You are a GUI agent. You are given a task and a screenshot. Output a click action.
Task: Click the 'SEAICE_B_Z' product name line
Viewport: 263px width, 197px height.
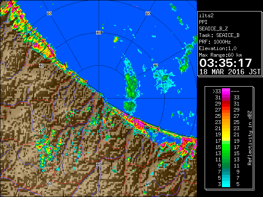click(x=213, y=29)
